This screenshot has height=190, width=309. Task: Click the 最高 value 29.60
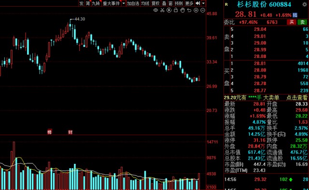pos(301,110)
